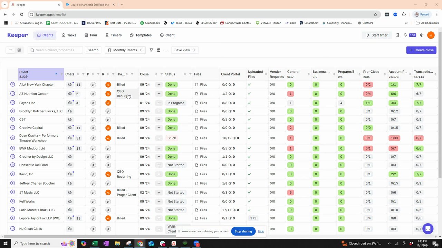The image size is (442, 248).
Task: Open the Status dropdown for Baycos Inc.
Action: tap(176, 103)
